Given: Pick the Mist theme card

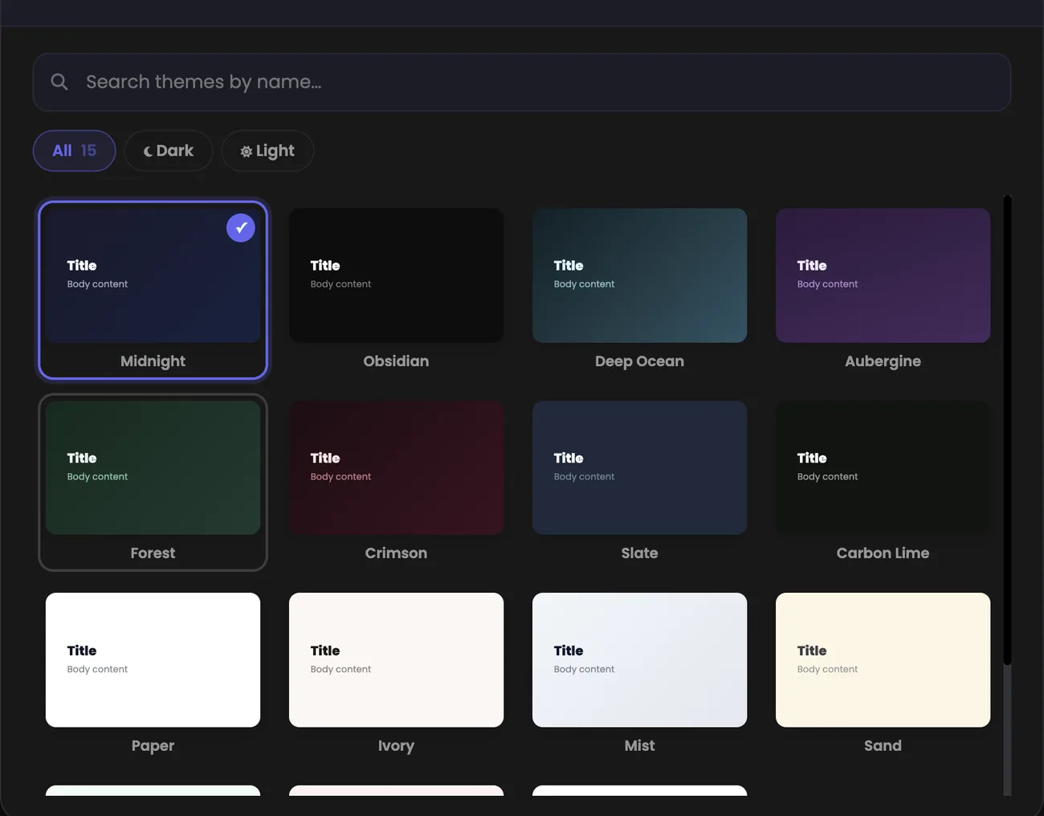Looking at the screenshot, I should (x=639, y=675).
